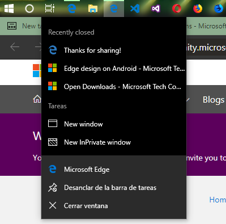Open Waterfox globe icon on taskbar
The height and width of the screenshot is (224, 226).
219,9
